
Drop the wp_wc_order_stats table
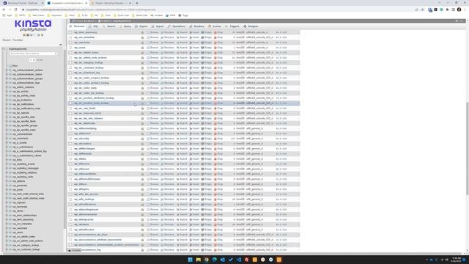(218, 88)
